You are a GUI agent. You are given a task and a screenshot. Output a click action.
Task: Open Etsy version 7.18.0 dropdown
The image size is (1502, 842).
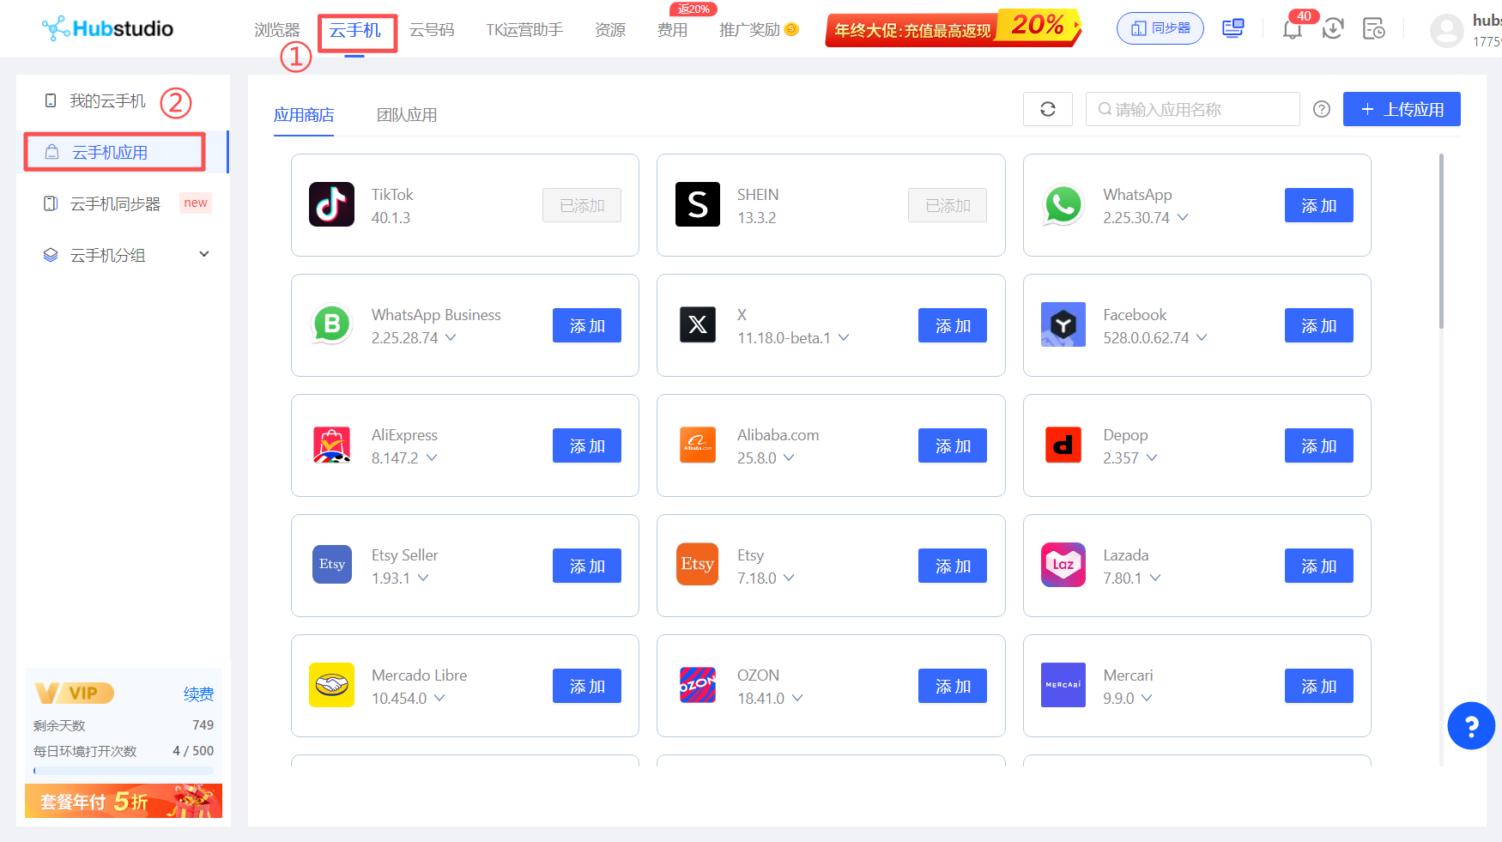click(789, 578)
